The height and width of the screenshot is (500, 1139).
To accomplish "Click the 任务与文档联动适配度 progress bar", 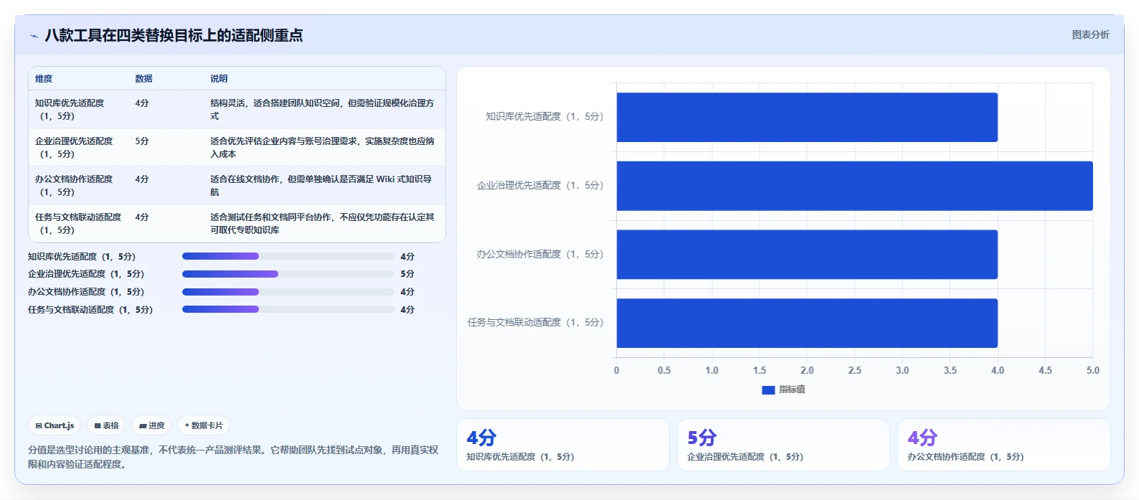I will (x=288, y=309).
